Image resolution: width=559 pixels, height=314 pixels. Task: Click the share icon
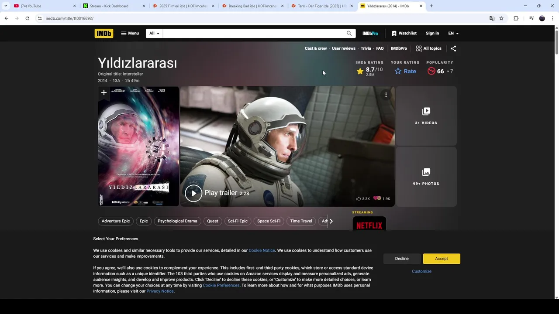pyautogui.click(x=453, y=48)
